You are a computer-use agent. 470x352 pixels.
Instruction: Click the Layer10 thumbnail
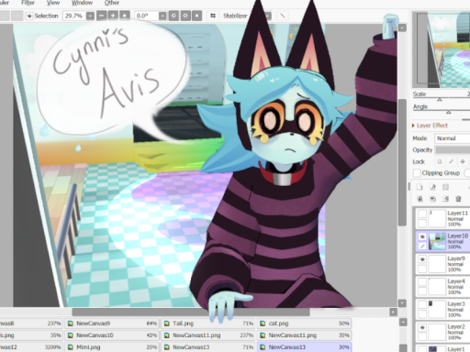(437, 241)
